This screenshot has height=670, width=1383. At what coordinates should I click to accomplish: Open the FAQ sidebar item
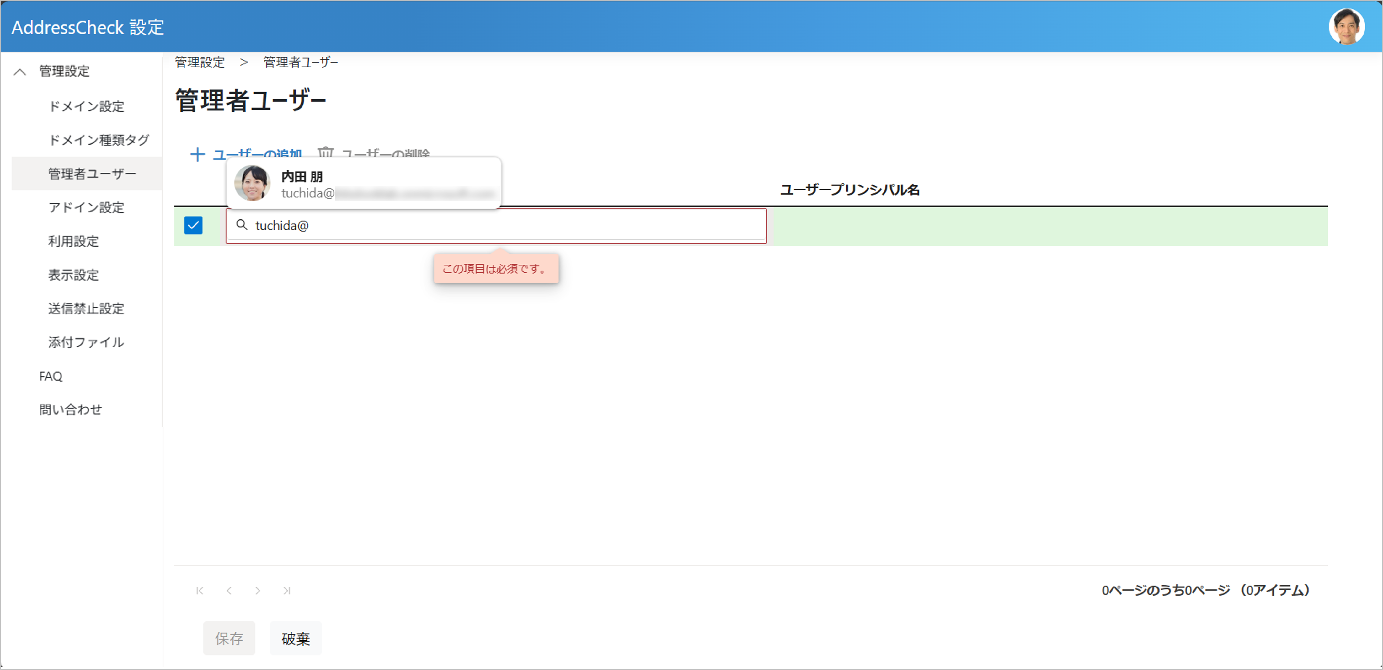51,376
